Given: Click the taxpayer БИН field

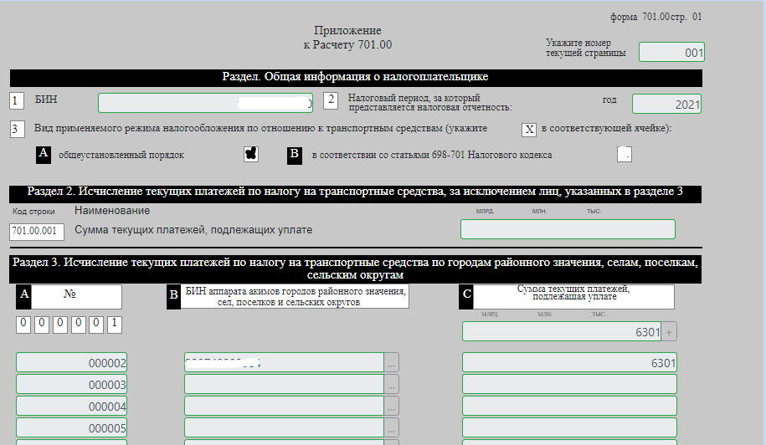Looking at the screenshot, I should pos(205,103).
